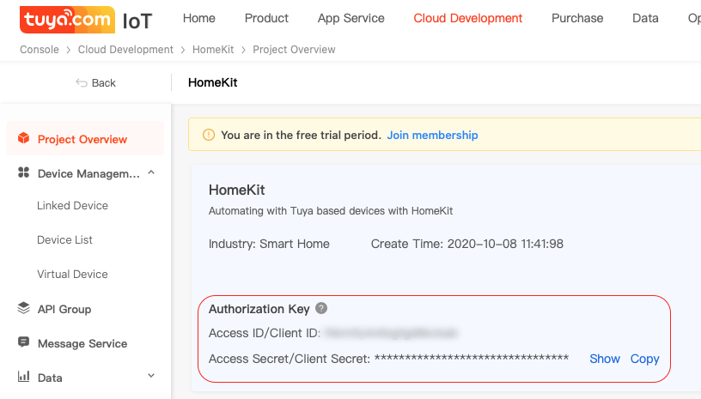Open the Home top menu
The image size is (701, 399).
pos(199,18)
